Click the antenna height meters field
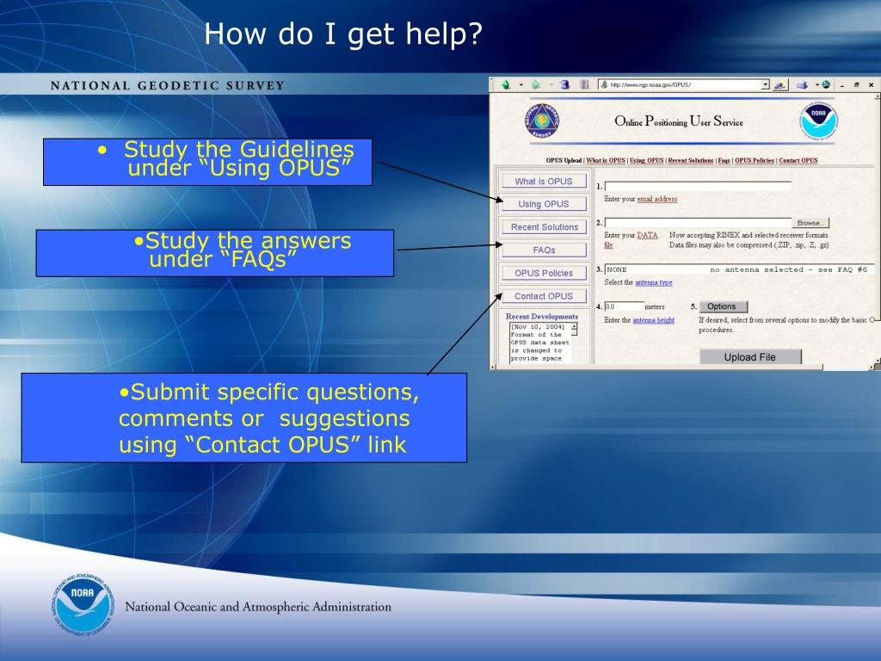 625,306
